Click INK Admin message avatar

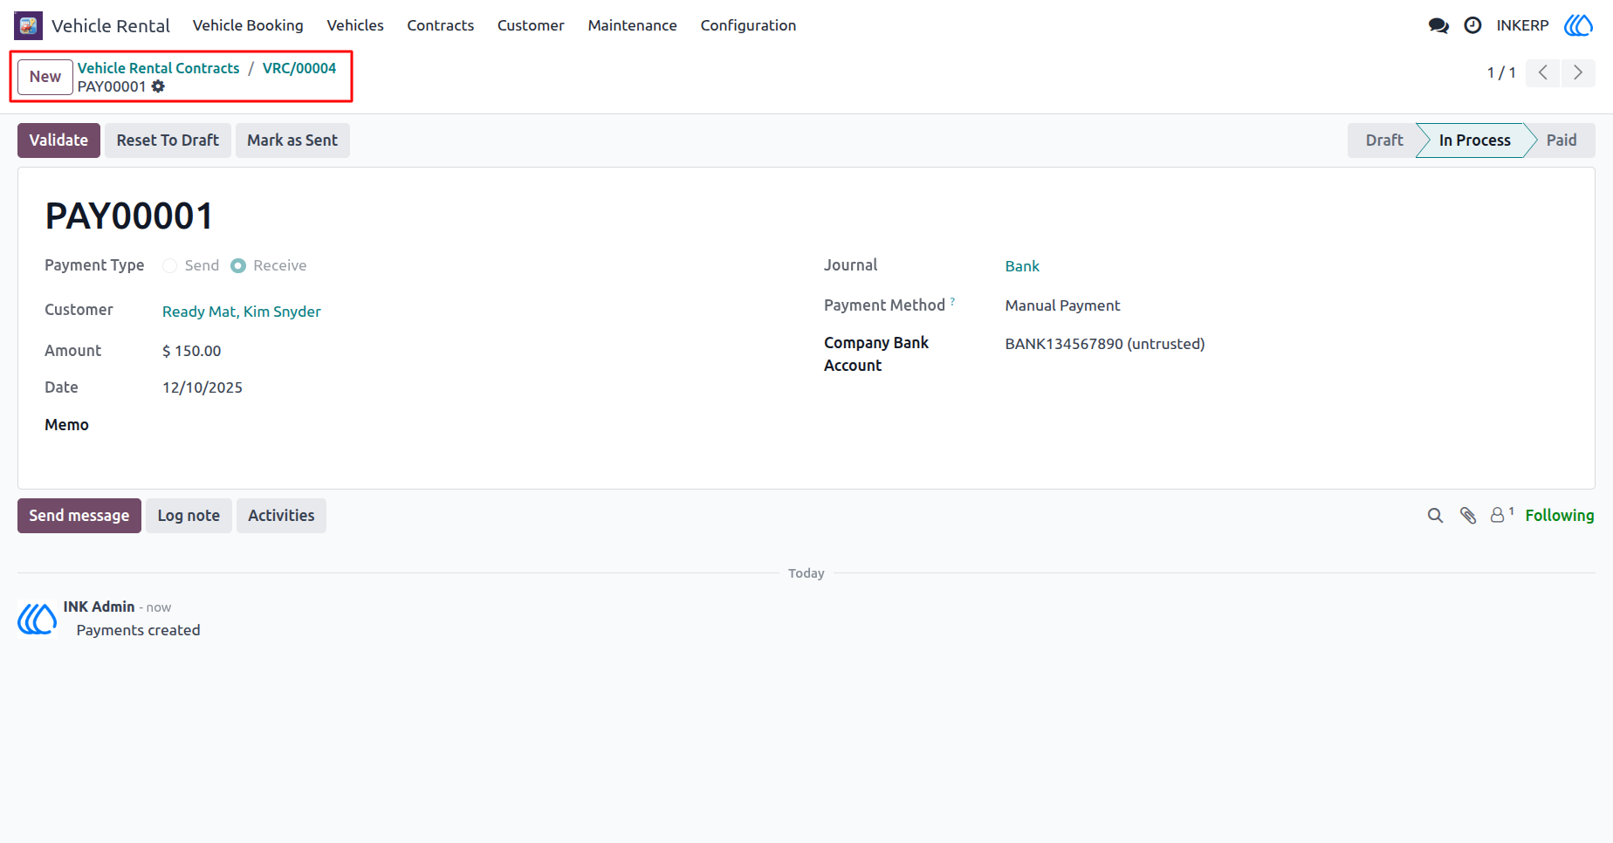pos(38,619)
